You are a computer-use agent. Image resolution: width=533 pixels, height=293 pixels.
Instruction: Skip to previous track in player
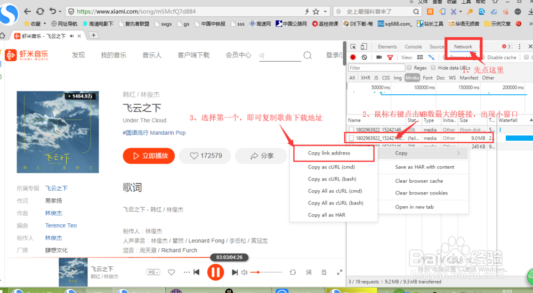pyautogui.click(x=197, y=272)
